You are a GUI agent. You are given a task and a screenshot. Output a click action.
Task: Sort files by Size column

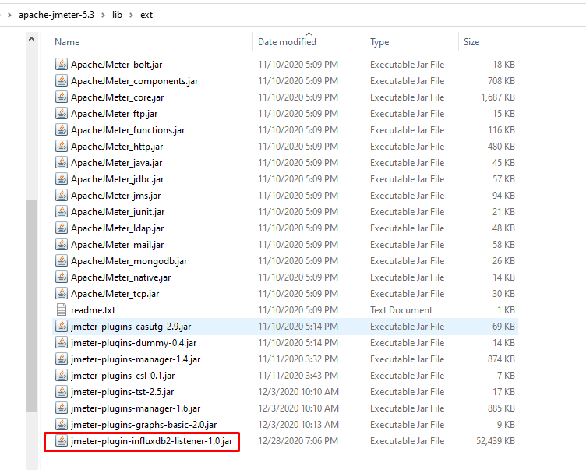(x=471, y=42)
